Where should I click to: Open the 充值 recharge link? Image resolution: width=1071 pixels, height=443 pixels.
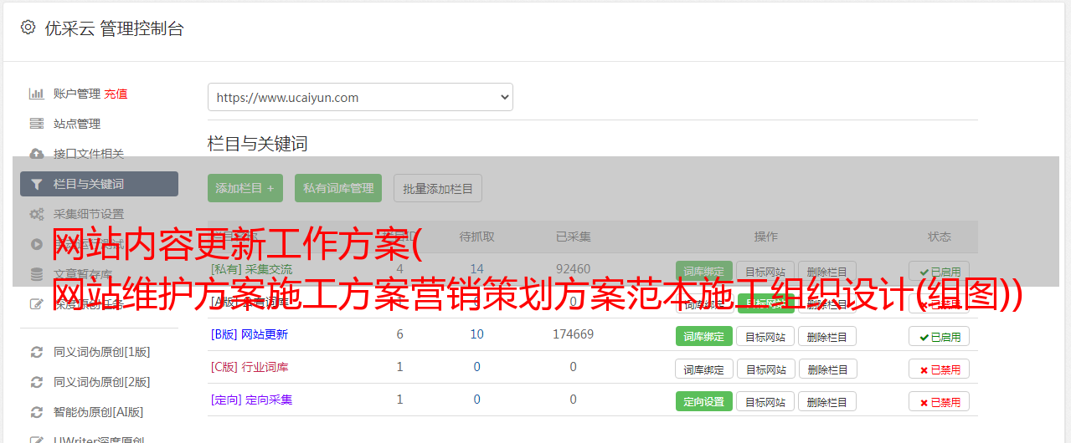click(x=116, y=94)
